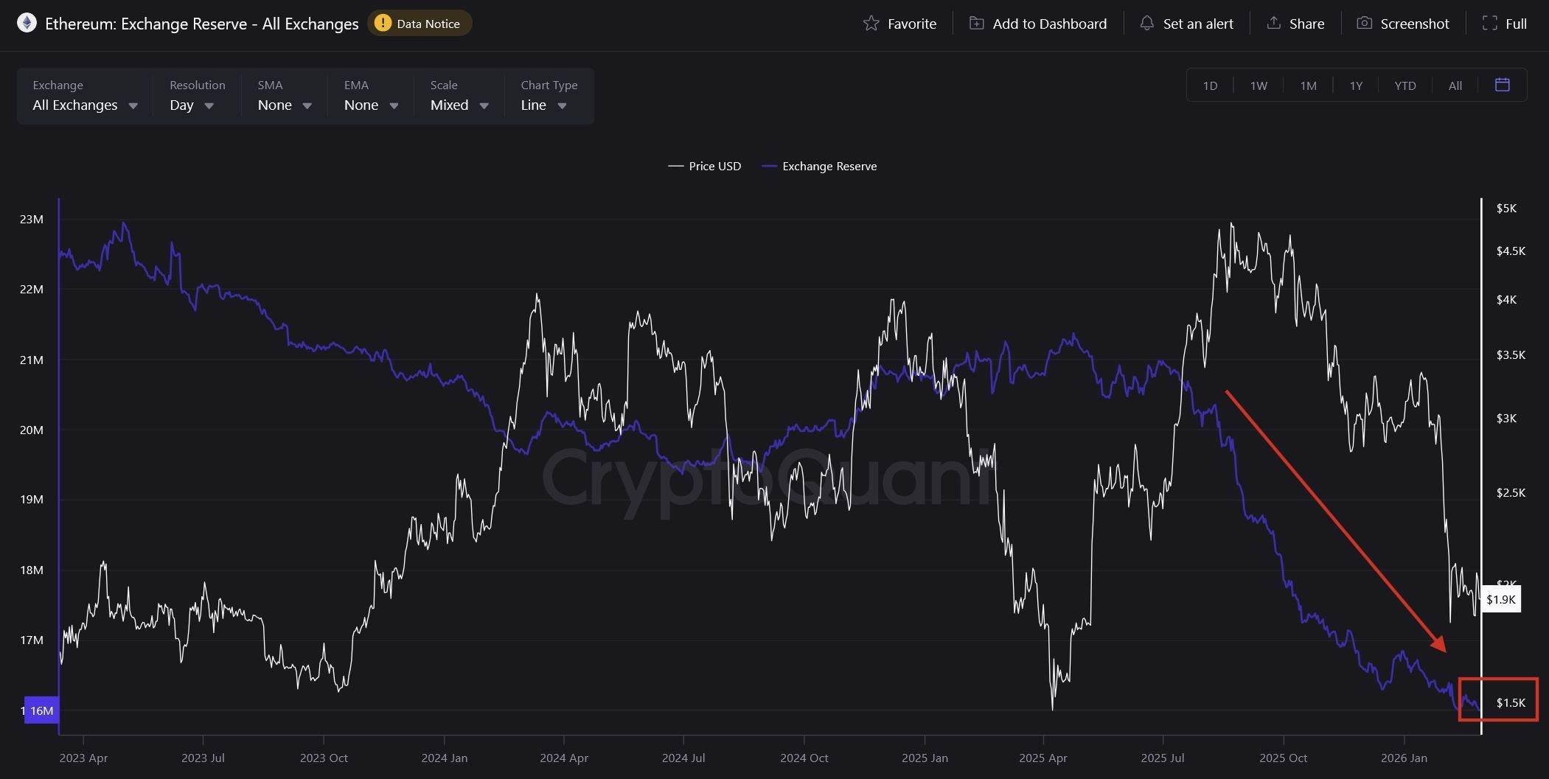Enter fullscreen using the Full icon
The image size is (1549, 779).
click(1489, 23)
